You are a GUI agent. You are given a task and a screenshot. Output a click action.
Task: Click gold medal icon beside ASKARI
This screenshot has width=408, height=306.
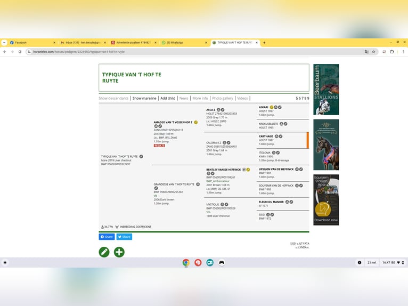pyautogui.click(x=272, y=107)
